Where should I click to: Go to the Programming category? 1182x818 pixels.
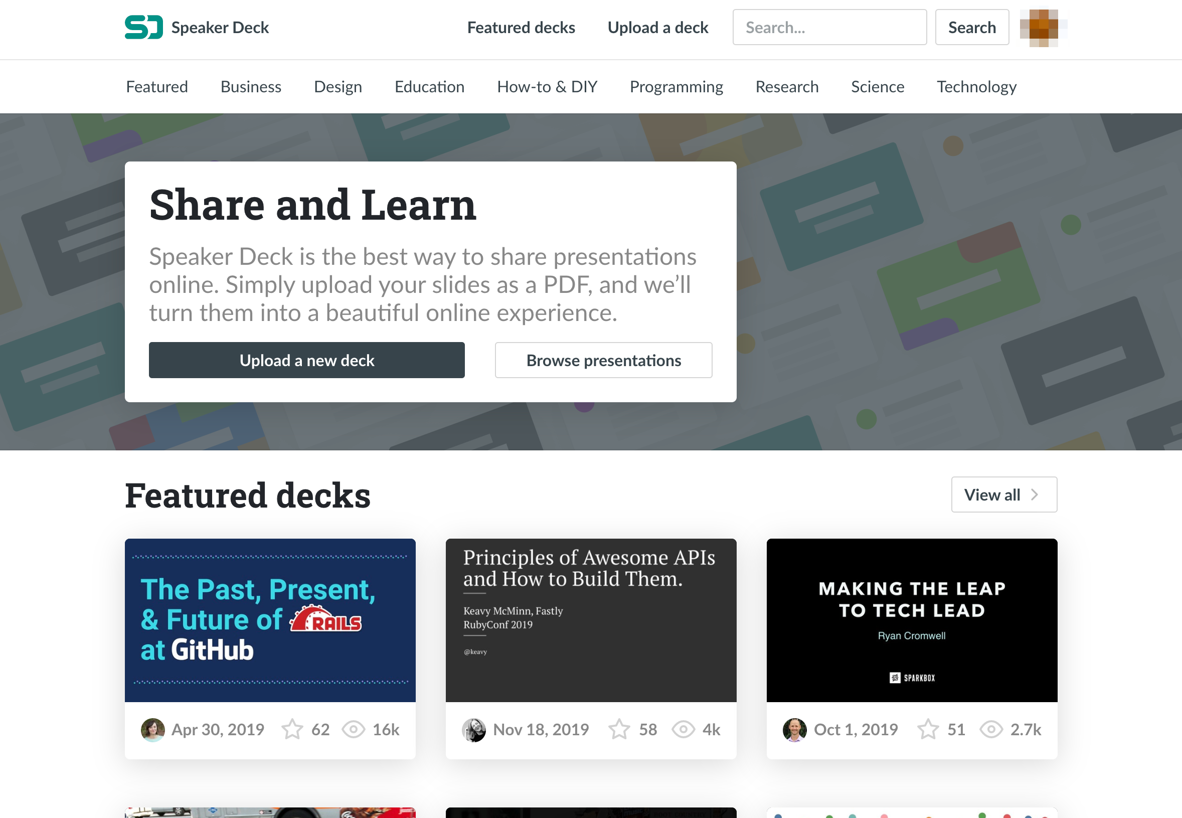(677, 87)
